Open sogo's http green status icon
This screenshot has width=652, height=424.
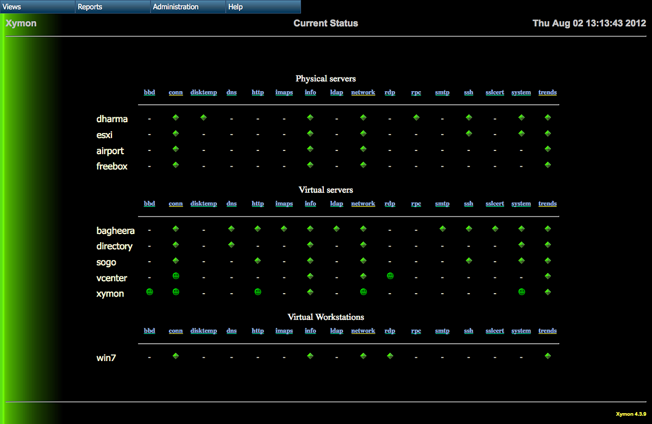258,261
